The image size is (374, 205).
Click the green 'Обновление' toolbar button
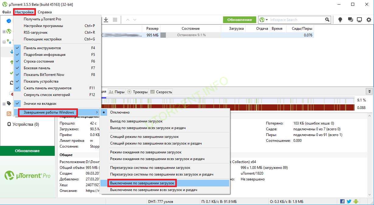coord(239,20)
